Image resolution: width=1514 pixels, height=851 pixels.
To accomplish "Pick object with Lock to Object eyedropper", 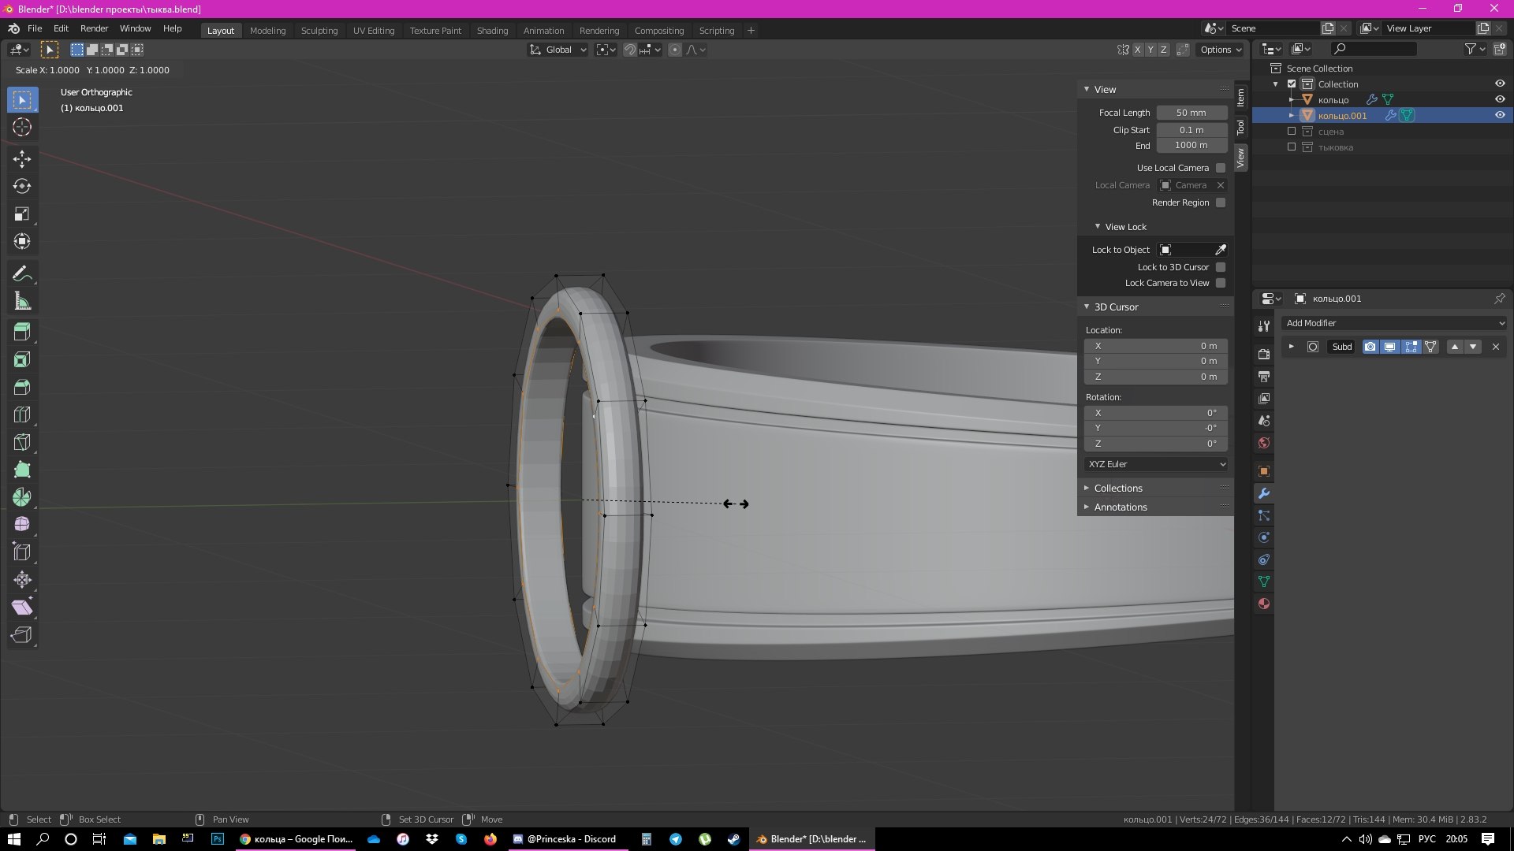I will point(1221,250).
